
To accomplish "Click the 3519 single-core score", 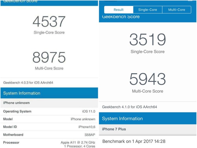I will [148, 39].
